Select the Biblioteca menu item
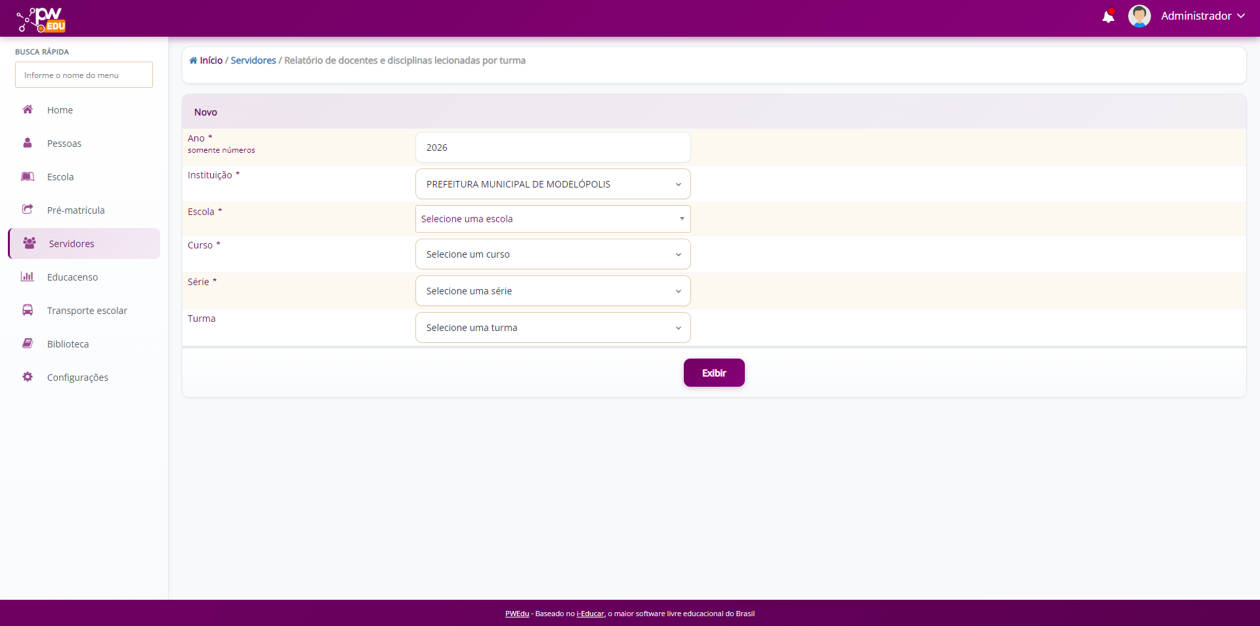Screen dimensions: 1260x626 click(x=68, y=344)
